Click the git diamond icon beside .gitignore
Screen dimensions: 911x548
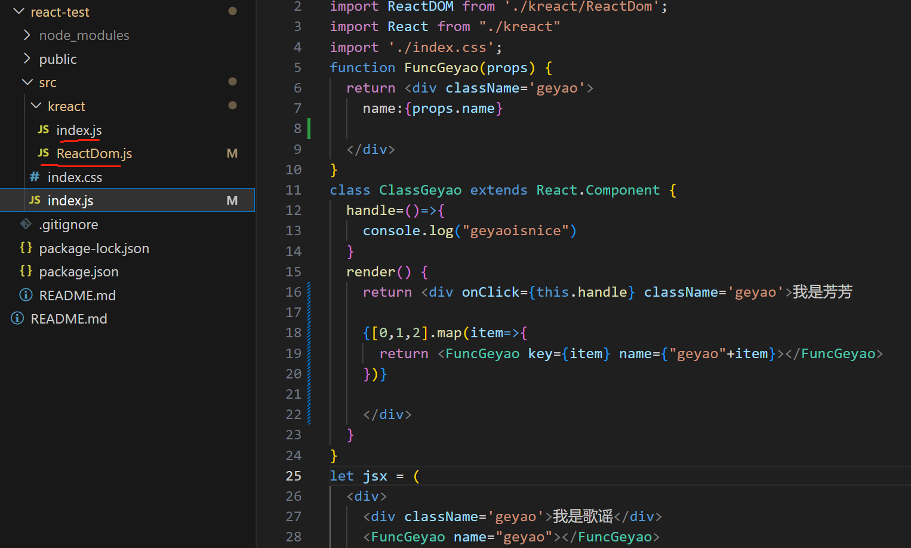click(26, 224)
